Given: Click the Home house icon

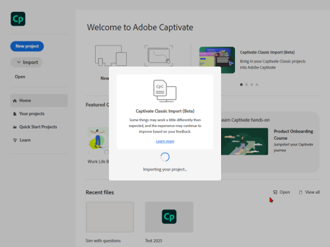Looking at the screenshot, I should pyautogui.click(x=15, y=101).
